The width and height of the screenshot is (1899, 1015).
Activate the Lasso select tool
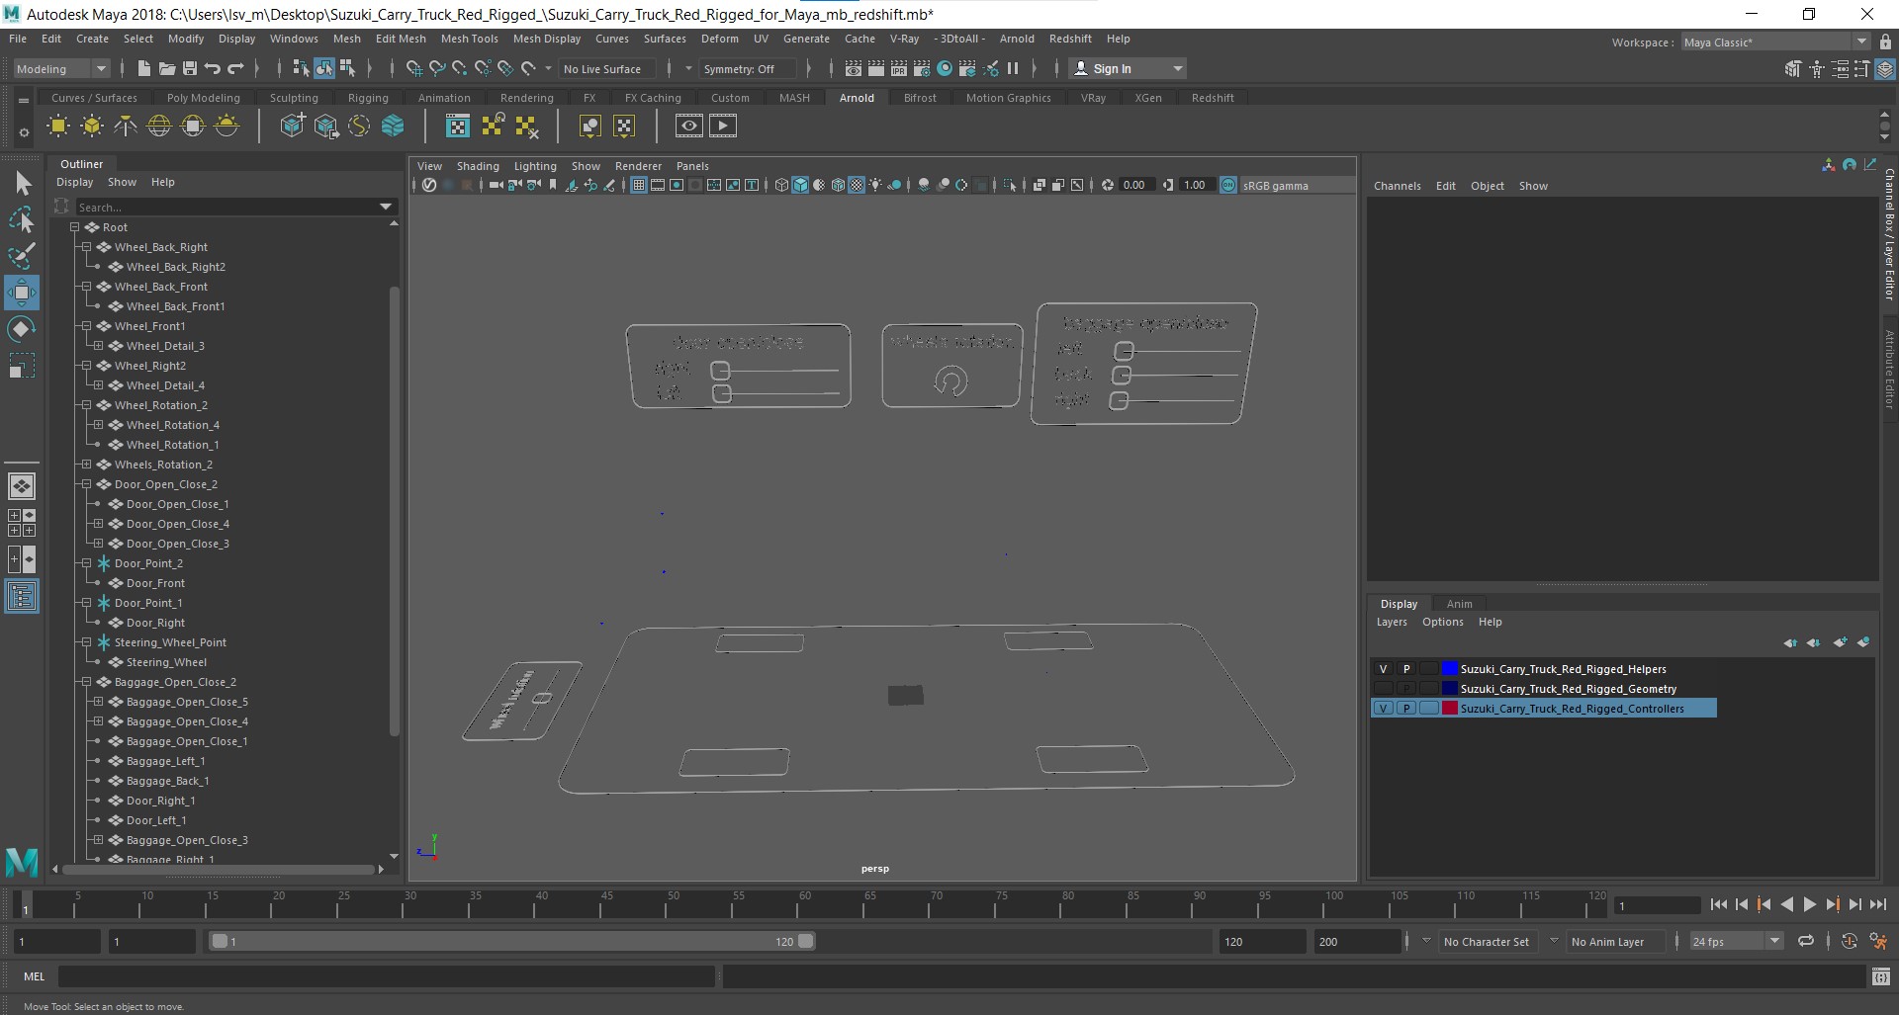(x=22, y=219)
